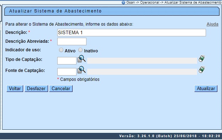Click the Voltar button
Viewport: 222px width, 140px height.
[x=15, y=89]
